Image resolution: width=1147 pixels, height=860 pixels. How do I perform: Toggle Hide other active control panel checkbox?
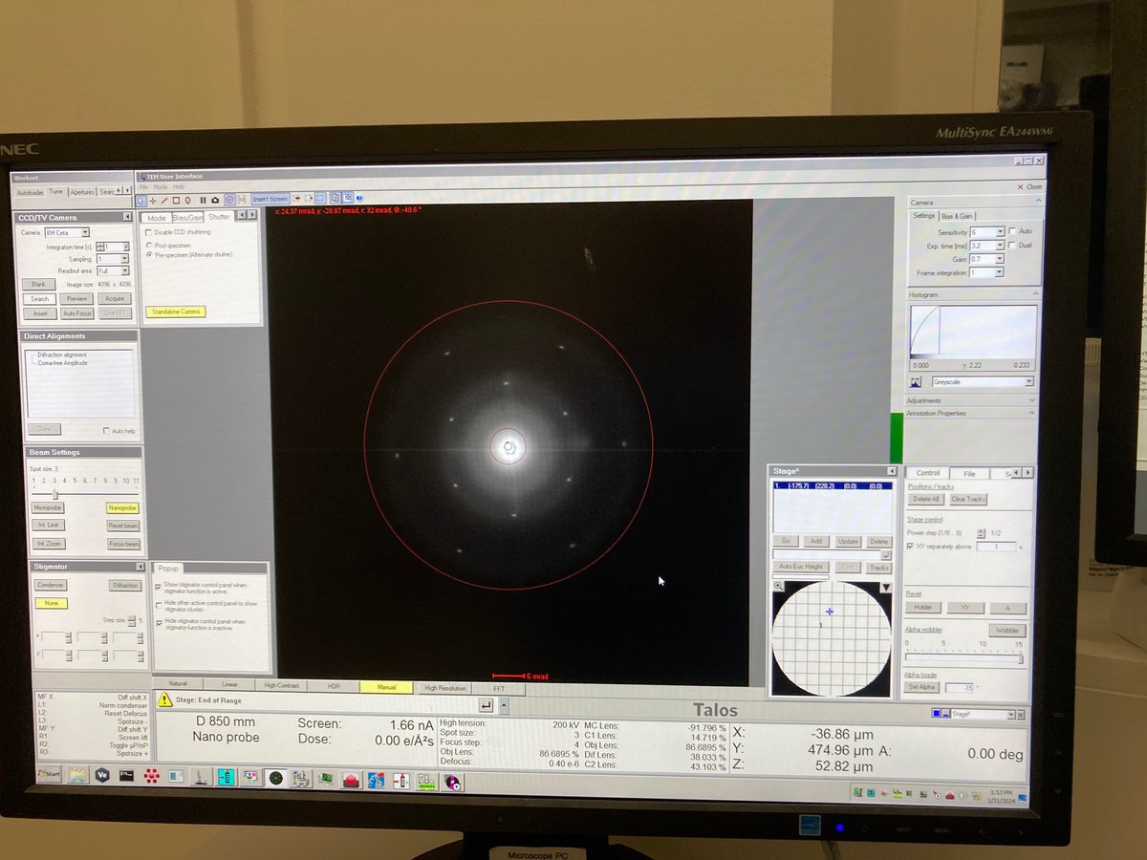(x=159, y=606)
